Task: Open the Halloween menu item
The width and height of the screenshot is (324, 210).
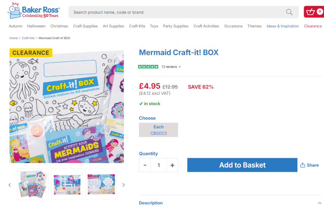Action: coord(36,26)
